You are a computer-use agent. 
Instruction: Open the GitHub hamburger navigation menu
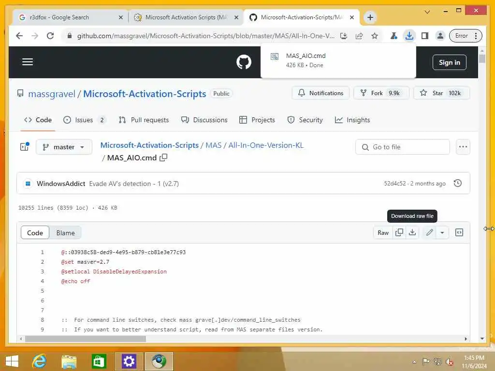tap(28, 62)
